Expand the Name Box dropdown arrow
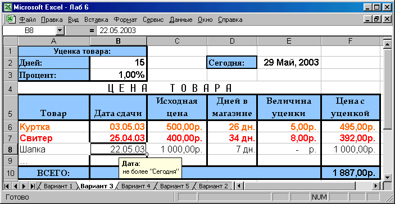 tap(60, 31)
